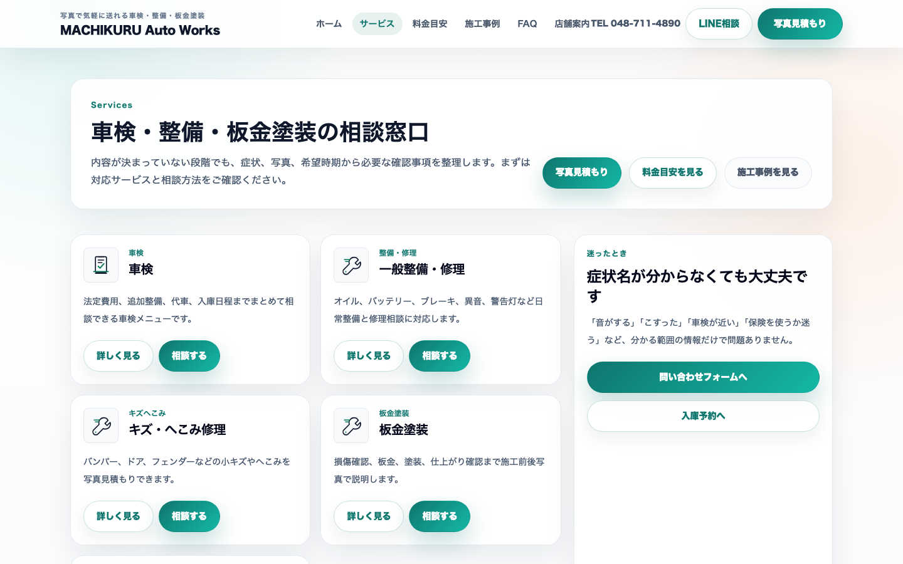Click 詳しく見る on the キズ・へこみ修理 card

pos(119,516)
